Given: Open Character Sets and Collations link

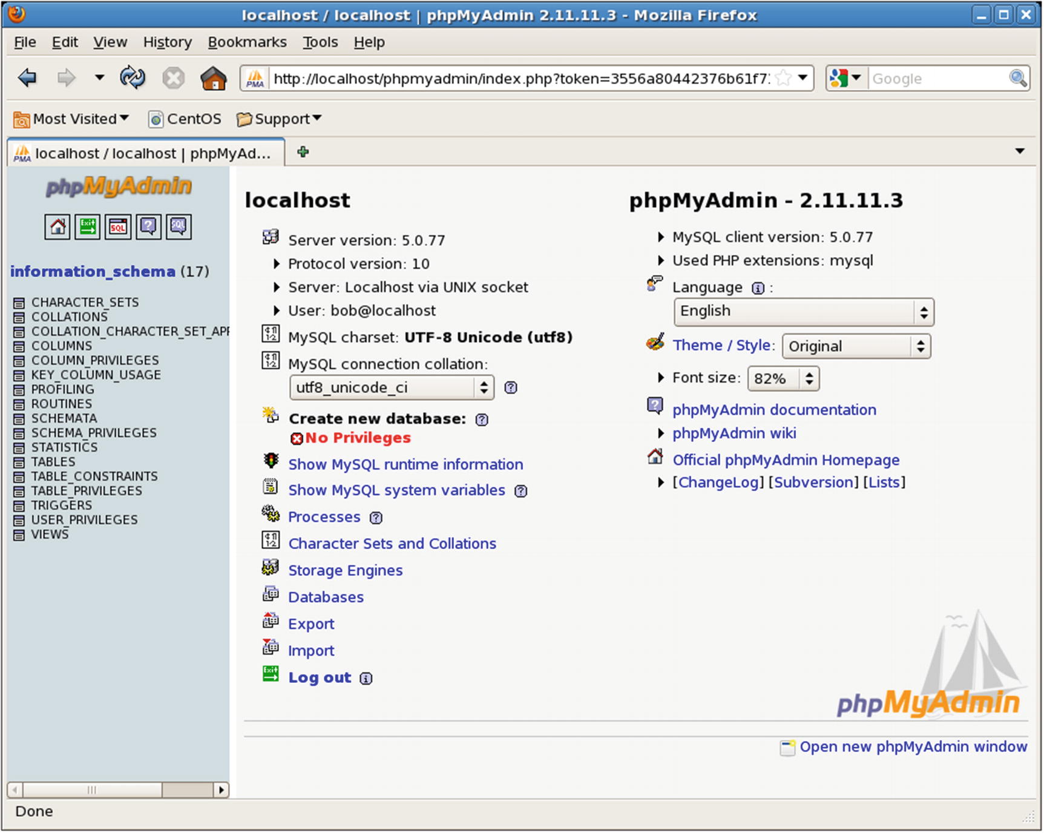Looking at the screenshot, I should pyautogui.click(x=392, y=544).
